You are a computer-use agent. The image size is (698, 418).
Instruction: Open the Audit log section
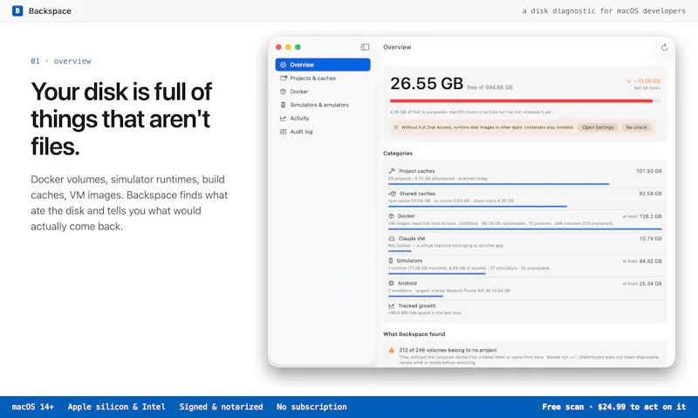coord(323,131)
